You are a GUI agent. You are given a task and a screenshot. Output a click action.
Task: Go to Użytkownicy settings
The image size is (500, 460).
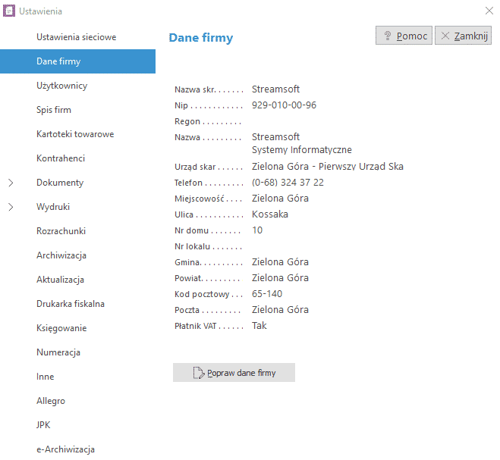coord(62,86)
